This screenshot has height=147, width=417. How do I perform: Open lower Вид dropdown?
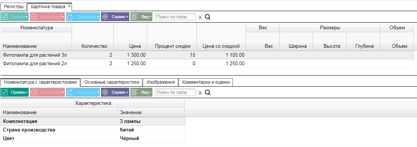tap(141, 92)
